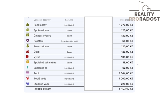161x109 pixels.
Task: Click the Reality Pro Radost logo
Action: click(144, 11)
